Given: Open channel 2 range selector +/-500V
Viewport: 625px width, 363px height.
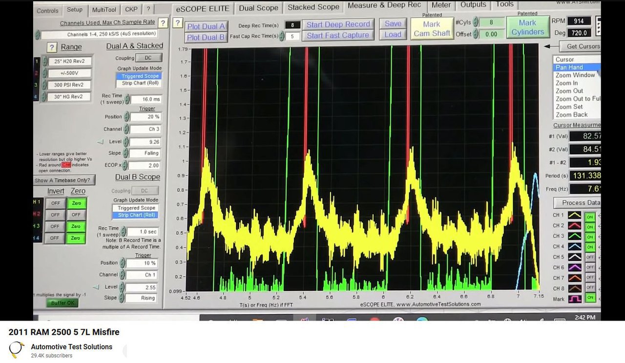Looking at the screenshot, I should click(70, 73).
